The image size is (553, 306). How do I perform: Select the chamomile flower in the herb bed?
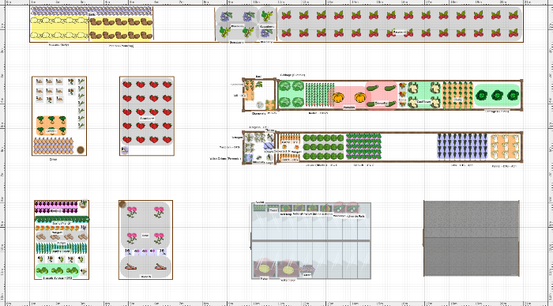click(x=260, y=104)
